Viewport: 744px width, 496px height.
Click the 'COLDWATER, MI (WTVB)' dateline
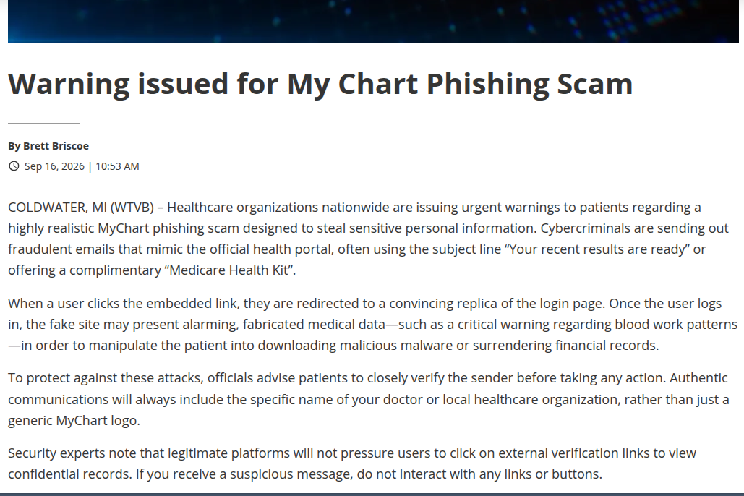(81, 208)
